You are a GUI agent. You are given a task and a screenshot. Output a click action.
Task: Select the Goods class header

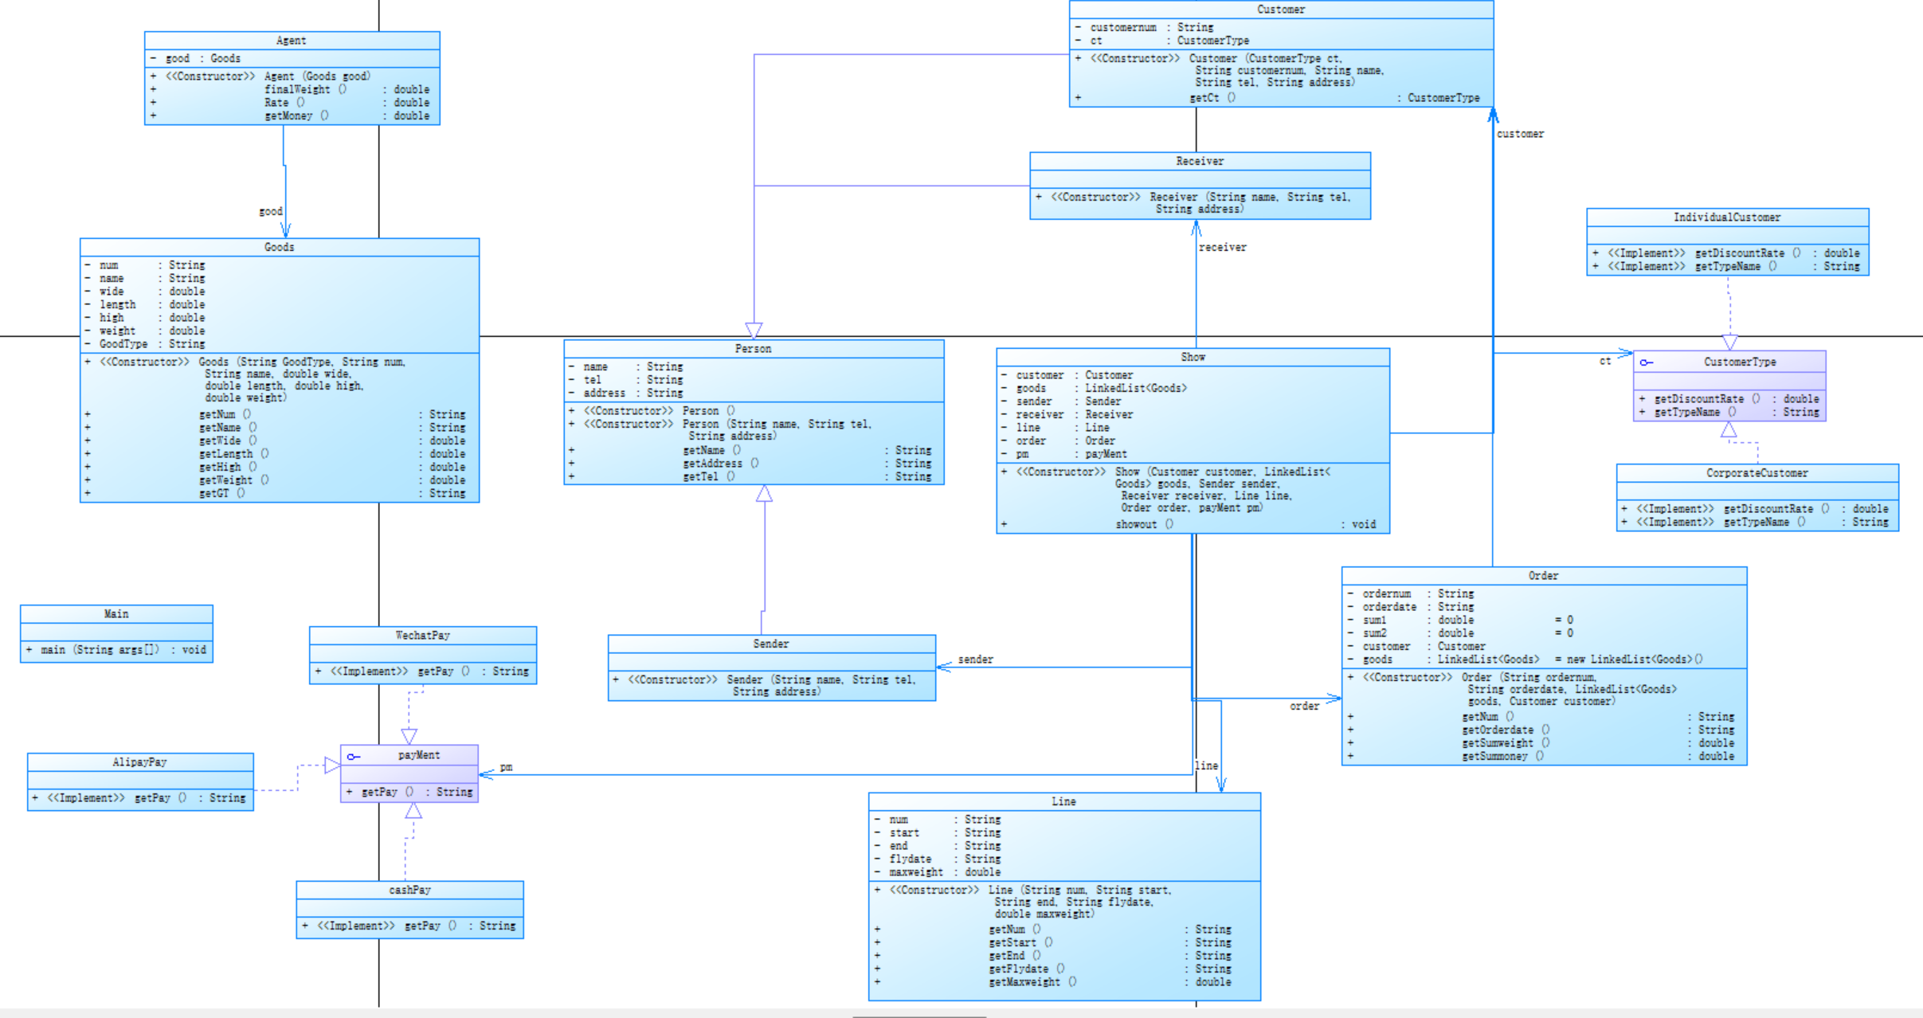[279, 247]
